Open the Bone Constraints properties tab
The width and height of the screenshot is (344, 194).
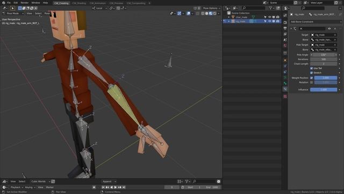pos(285,89)
